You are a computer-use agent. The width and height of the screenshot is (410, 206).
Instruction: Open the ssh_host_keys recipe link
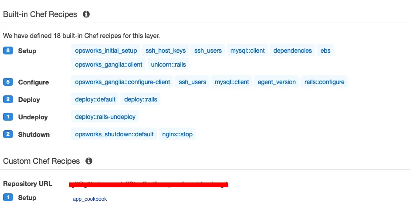(x=166, y=51)
